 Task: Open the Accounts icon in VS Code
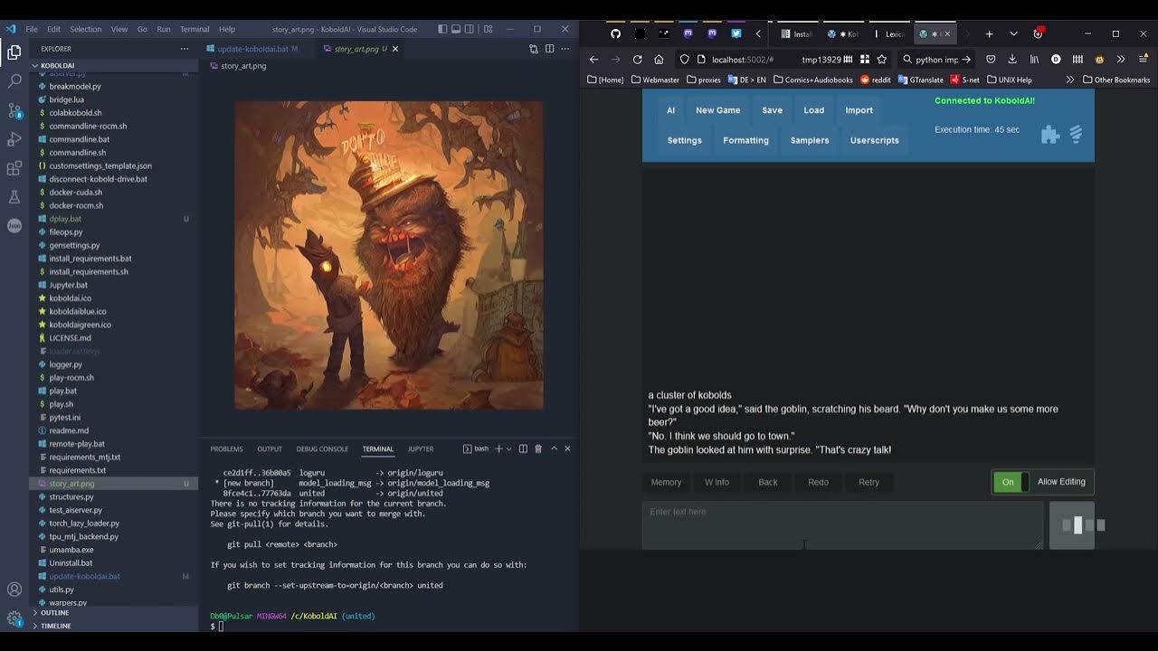(14, 590)
